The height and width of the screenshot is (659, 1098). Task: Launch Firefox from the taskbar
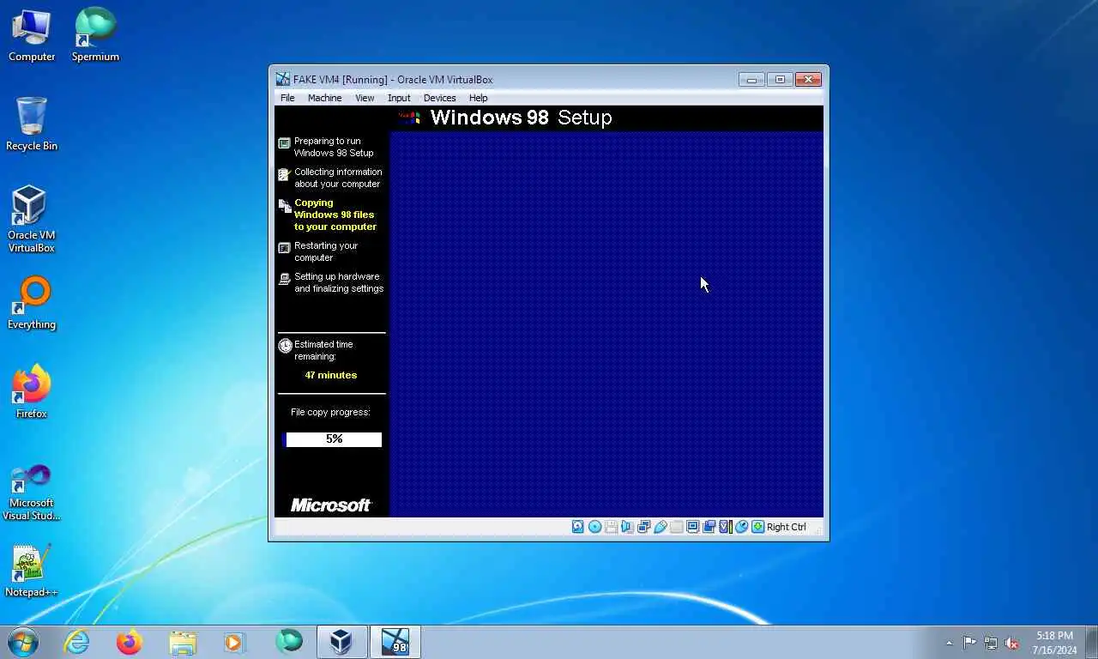(130, 642)
